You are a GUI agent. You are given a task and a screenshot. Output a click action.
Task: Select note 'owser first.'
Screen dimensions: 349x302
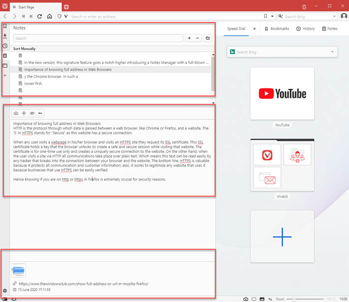[x=111, y=83]
